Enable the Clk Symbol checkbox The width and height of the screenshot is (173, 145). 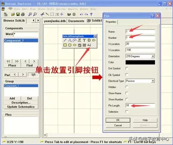click(127, 75)
